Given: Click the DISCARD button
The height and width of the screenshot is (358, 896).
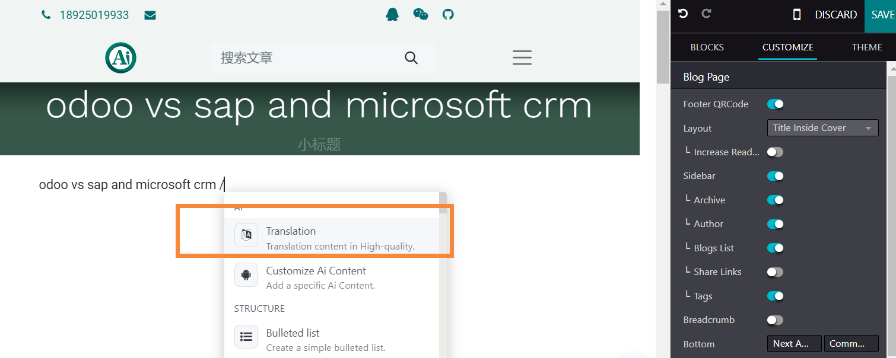Looking at the screenshot, I should tap(835, 15).
